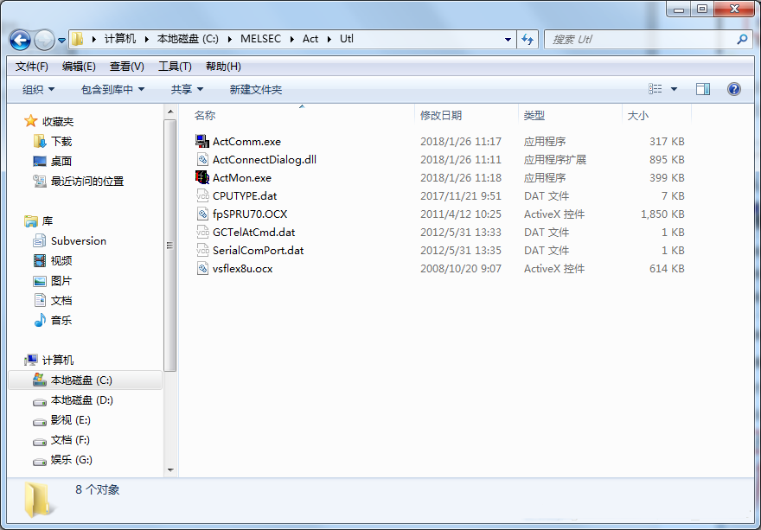761x530 pixels.
Task: Show the preview pane
Action: [x=702, y=89]
